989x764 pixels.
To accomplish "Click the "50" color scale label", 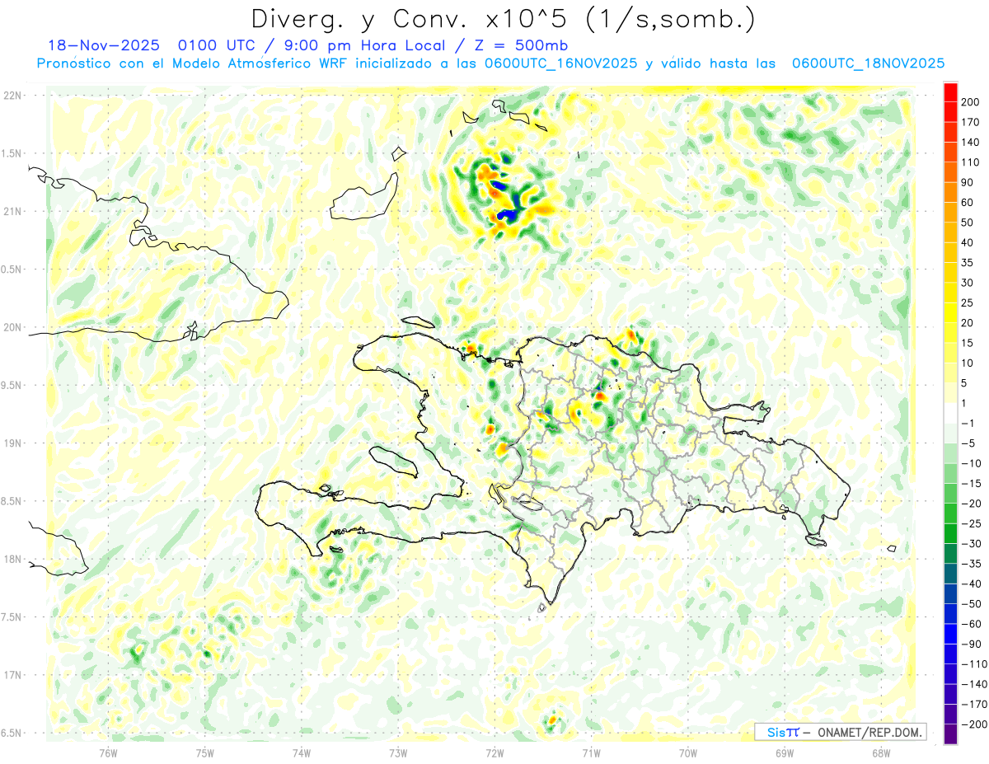I will [x=968, y=223].
